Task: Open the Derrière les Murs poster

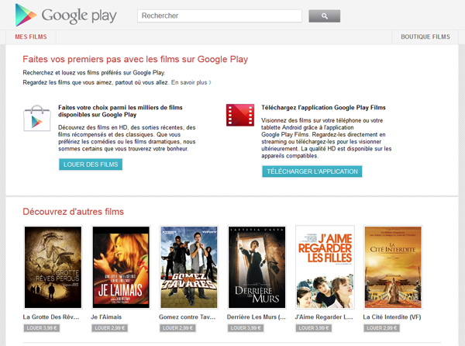Action: pos(257,267)
